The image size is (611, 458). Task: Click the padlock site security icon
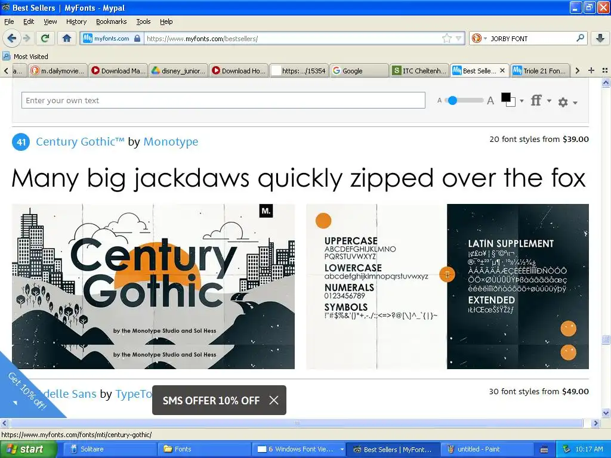[x=137, y=38]
